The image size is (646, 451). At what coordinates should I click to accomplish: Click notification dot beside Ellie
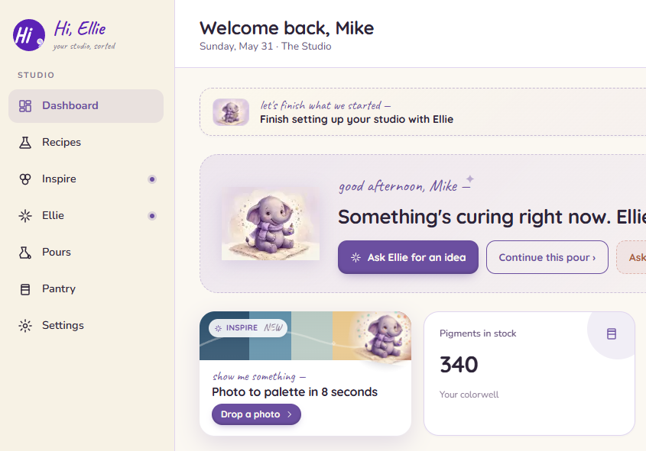(152, 216)
